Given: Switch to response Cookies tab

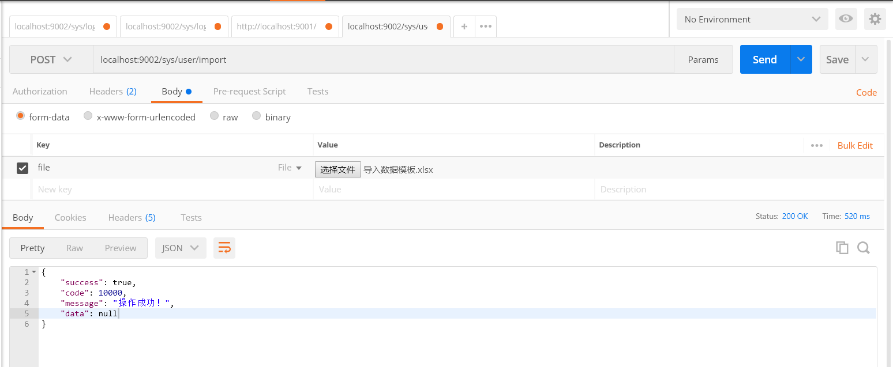Looking at the screenshot, I should 70,217.
